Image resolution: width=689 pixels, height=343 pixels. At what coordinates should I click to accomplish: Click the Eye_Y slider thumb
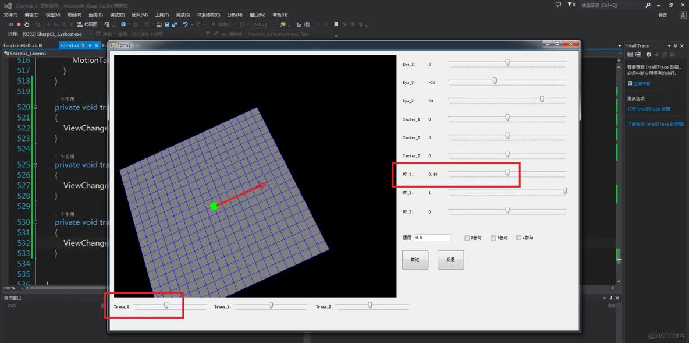[x=495, y=80]
